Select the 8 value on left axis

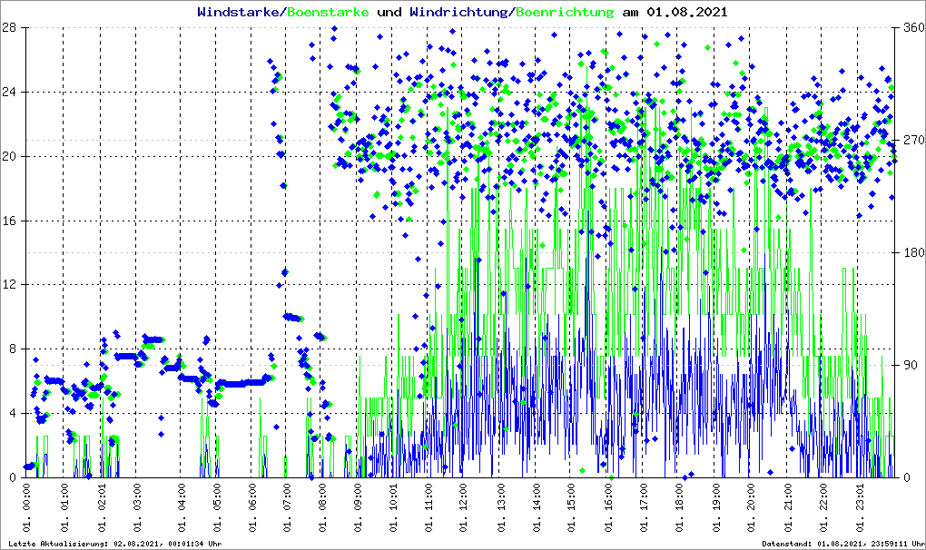coord(12,349)
